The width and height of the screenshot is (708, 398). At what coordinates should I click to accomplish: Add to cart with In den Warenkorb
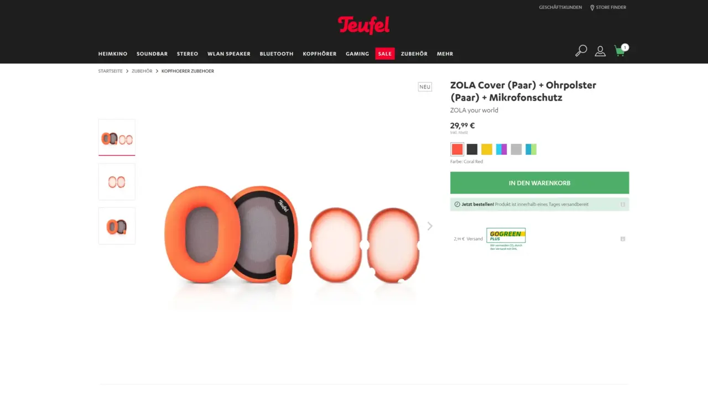(x=539, y=183)
